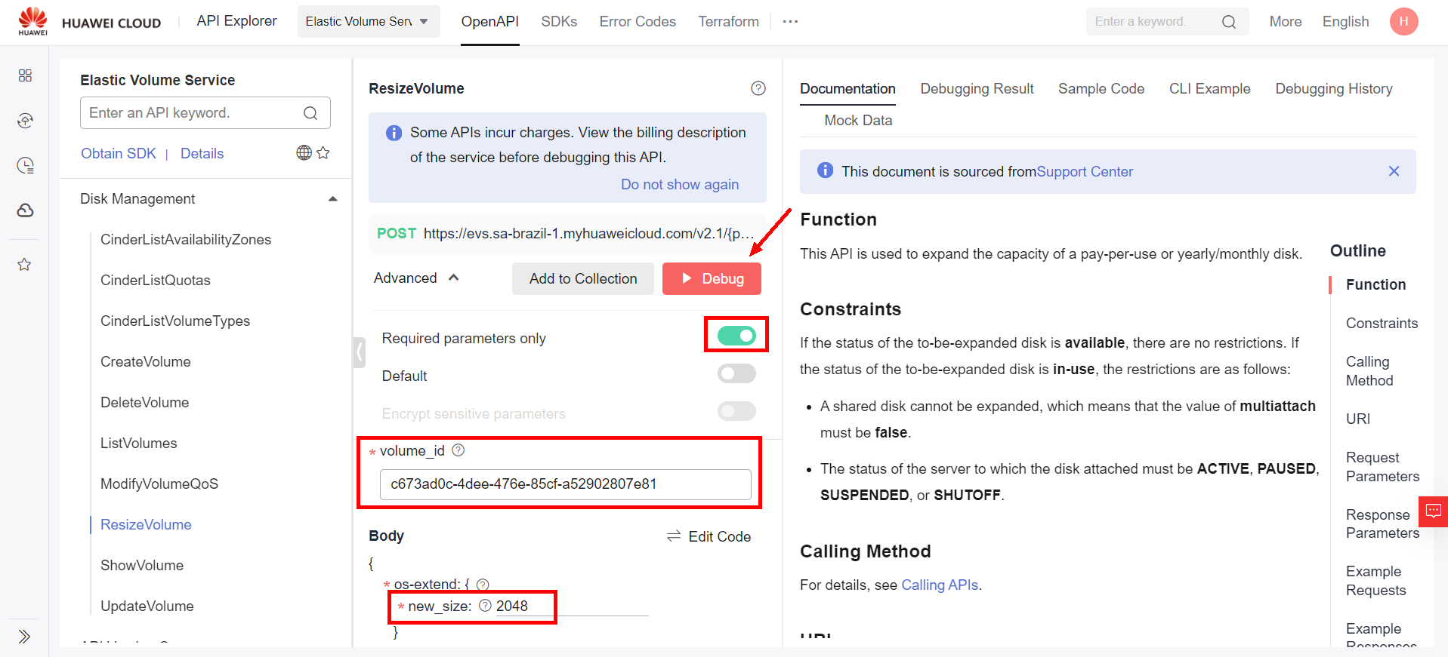
Task: Enable the Default toggle switch
Action: click(x=736, y=373)
